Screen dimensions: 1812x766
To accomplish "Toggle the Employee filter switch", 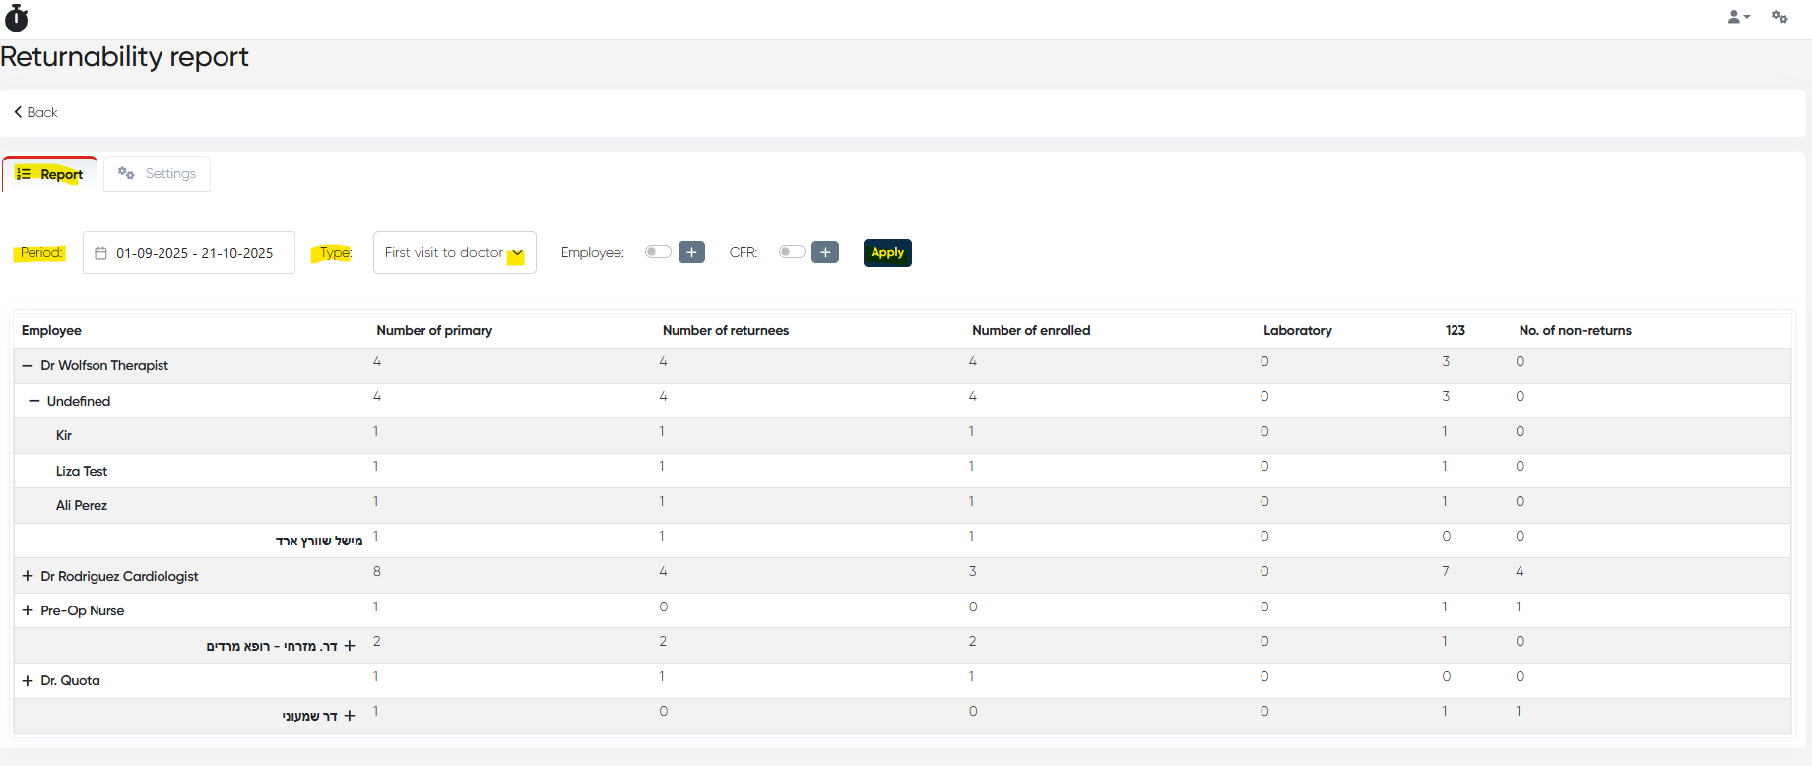I will point(657,252).
